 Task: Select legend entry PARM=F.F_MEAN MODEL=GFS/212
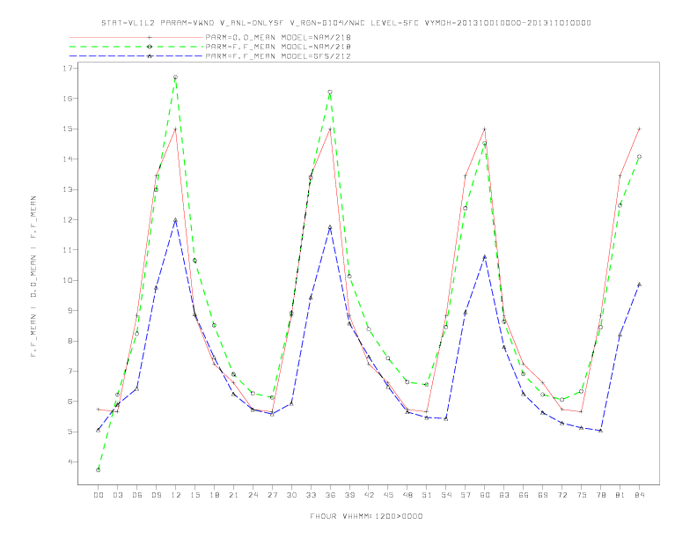coord(278,56)
